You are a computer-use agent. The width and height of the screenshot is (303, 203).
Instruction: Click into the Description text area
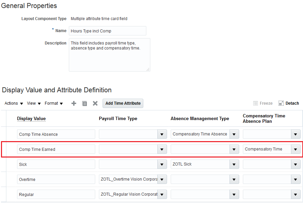(x=109, y=55)
